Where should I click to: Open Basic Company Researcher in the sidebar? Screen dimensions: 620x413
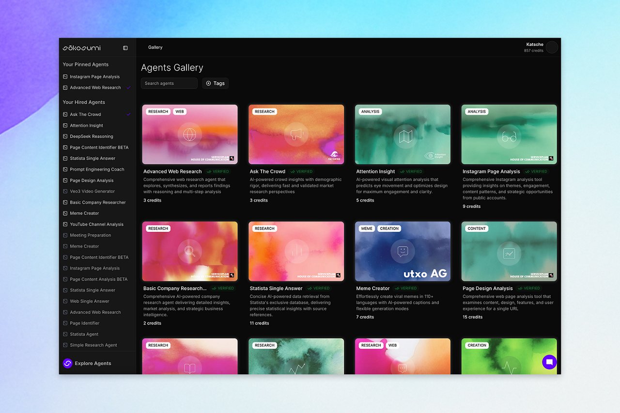97,202
